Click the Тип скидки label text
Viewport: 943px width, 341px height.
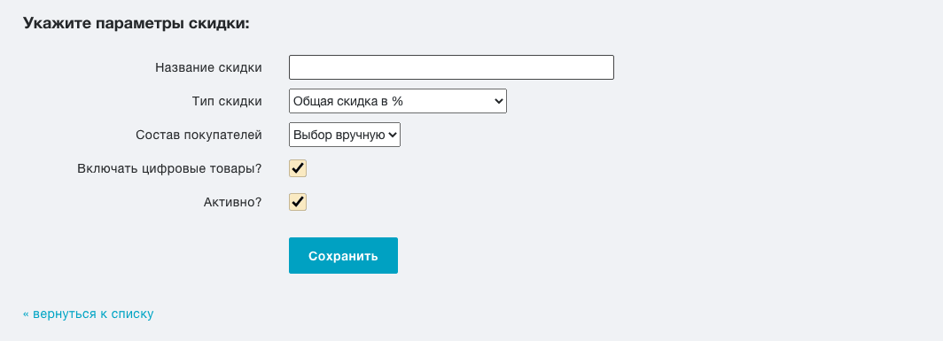[227, 101]
